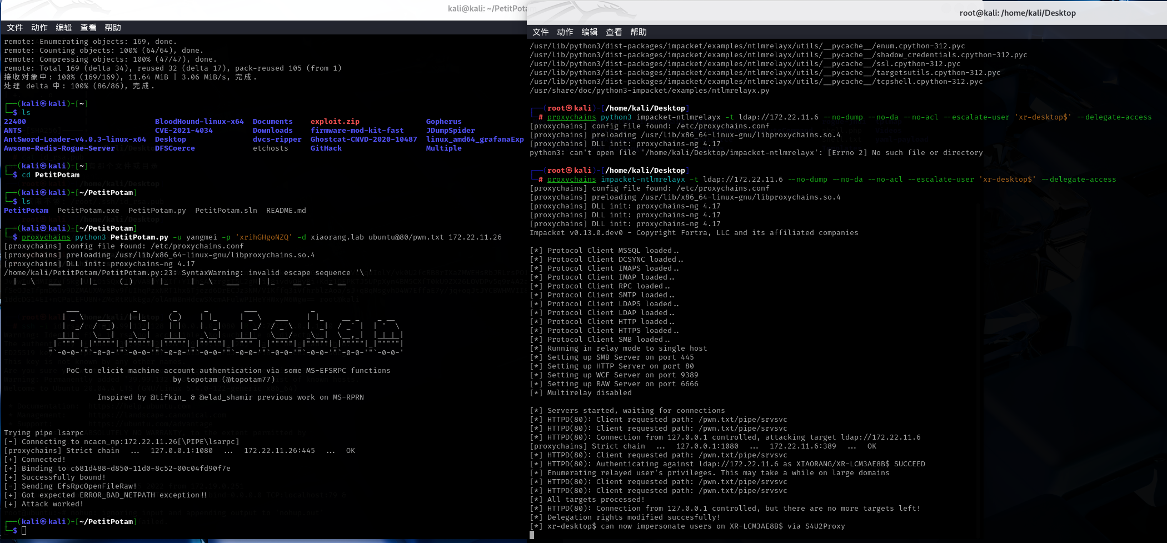Click the shadow_credentials.cpython-312.pyc path line

coord(779,55)
